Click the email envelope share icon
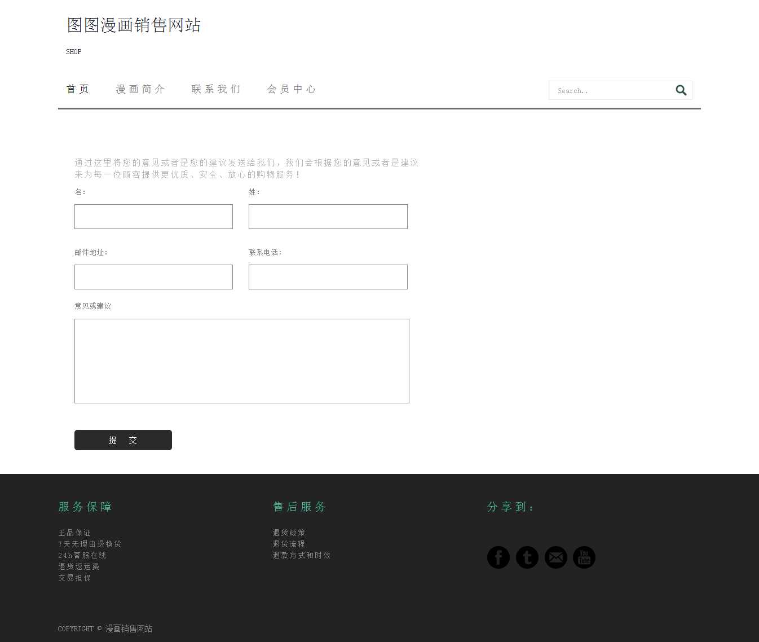 (x=555, y=557)
